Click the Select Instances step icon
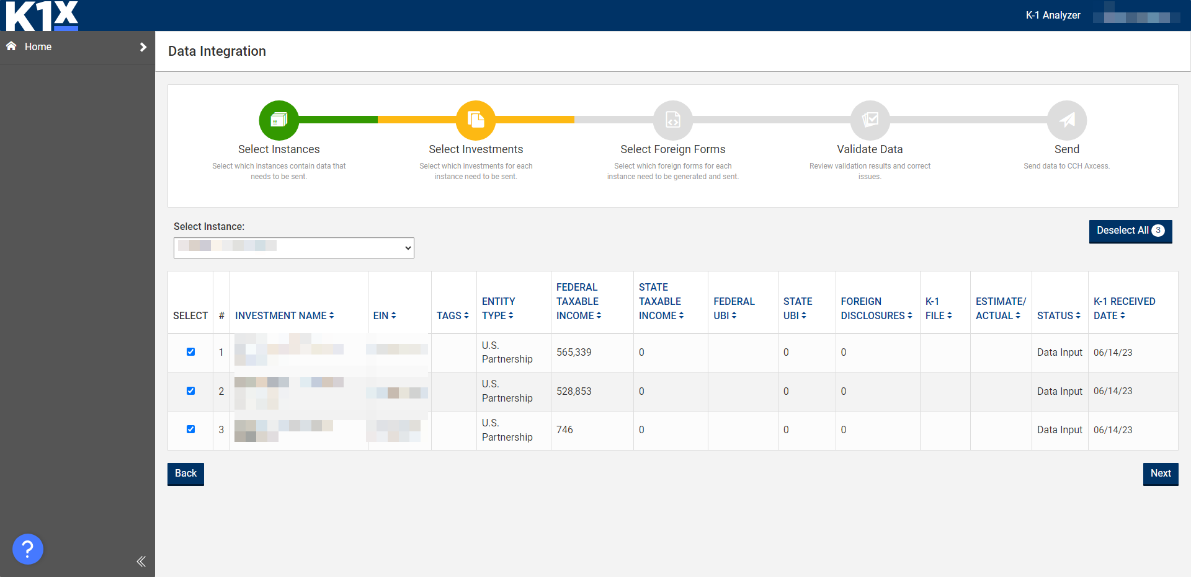This screenshot has width=1191, height=577. pos(279,120)
